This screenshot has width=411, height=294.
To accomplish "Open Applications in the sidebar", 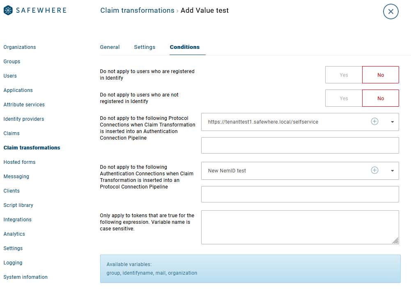I will (18, 90).
